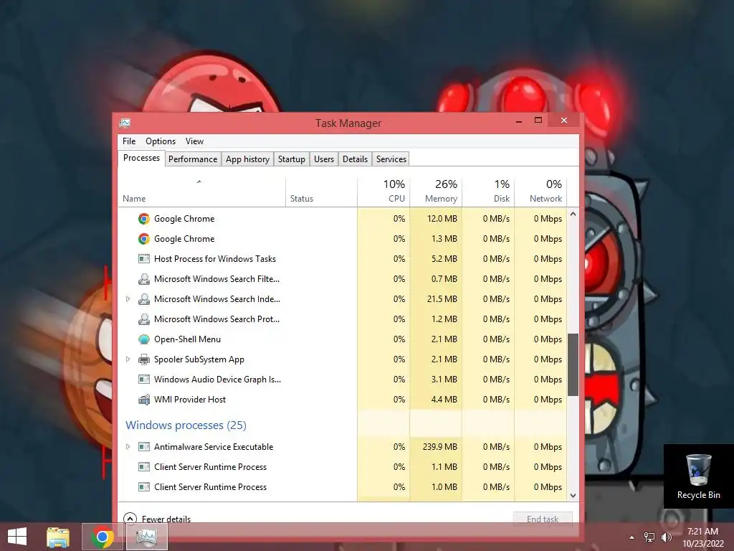Select the WMI Provider Host row
Screen dimensions: 734x551
[x=343, y=399]
